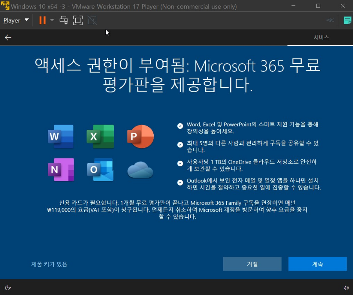This screenshot has height=295, width=353.
Task: Click the OneNote app icon
Action: [x=61, y=169]
